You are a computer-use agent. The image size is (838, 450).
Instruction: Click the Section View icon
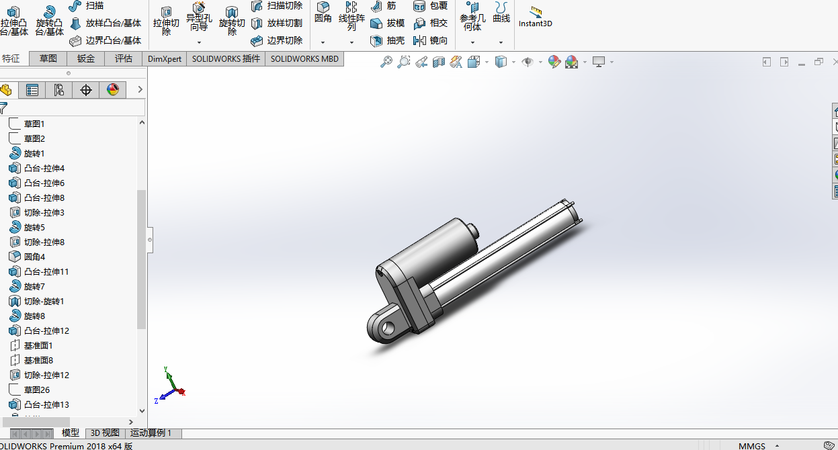(x=439, y=62)
